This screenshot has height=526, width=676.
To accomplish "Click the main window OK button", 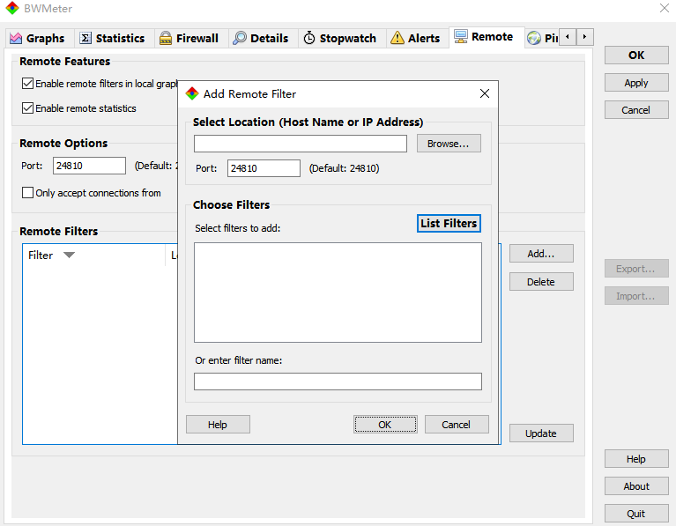I will coord(636,56).
